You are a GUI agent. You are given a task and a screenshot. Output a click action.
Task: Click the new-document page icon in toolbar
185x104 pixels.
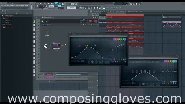pyautogui.click(x=95, y=8)
